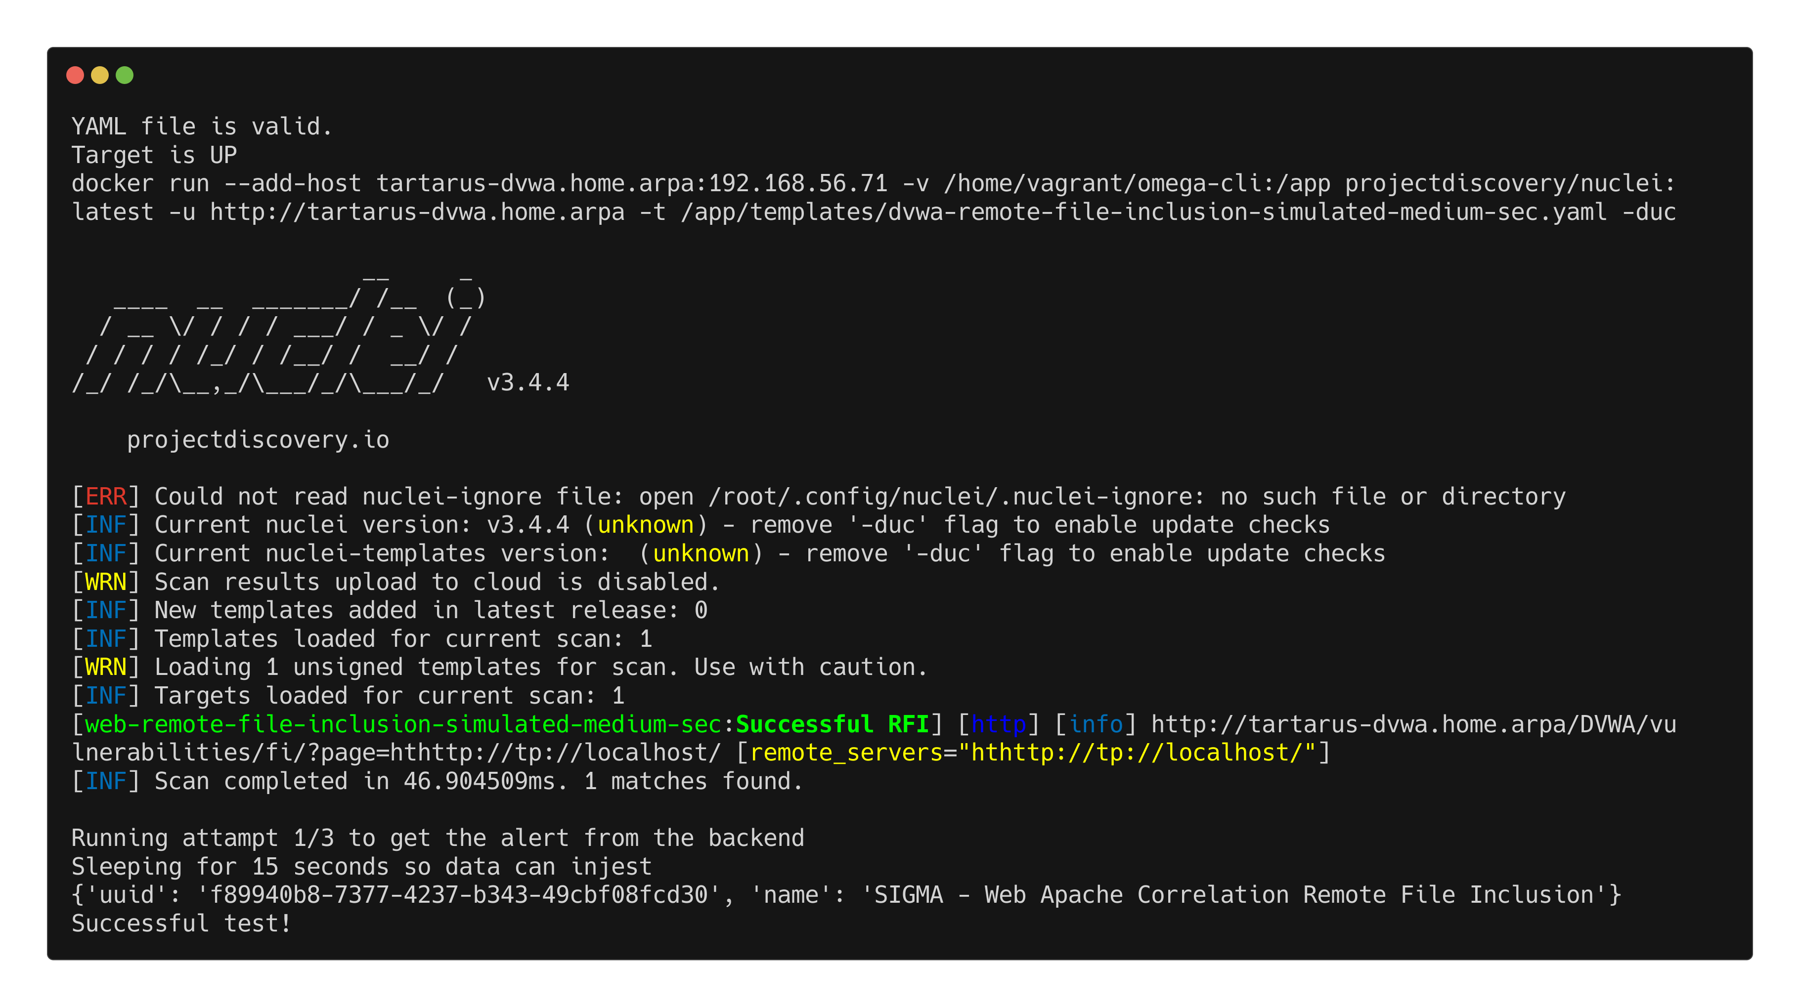Click the v3.4.4 version label beside logo
The height and width of the screenshot is (1007, 1800).
tap(527, 382)
